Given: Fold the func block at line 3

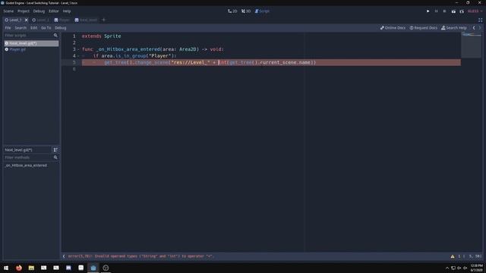Looking at the screenshot, I should [78, 49].
